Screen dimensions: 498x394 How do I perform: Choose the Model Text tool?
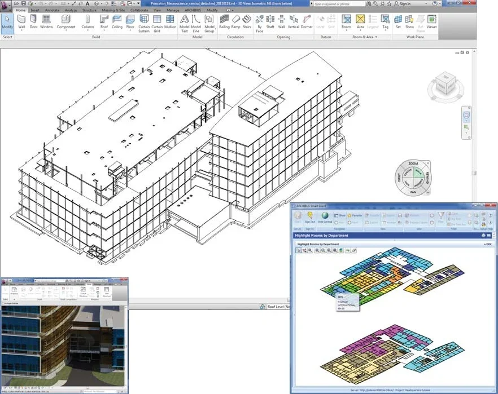click(184, 24)
